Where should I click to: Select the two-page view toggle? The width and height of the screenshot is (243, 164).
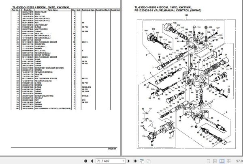(x=222, y=161)
